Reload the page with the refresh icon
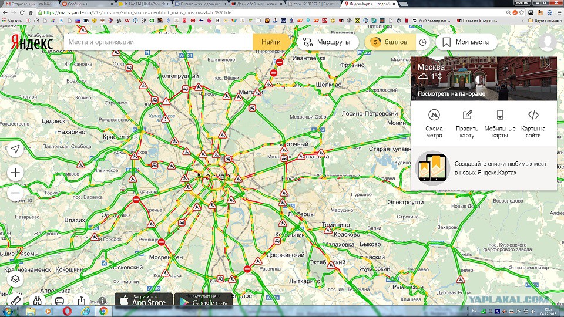This screenshot has width=564, height=317. [x=22, y=12]
